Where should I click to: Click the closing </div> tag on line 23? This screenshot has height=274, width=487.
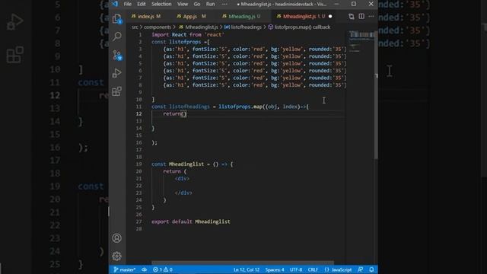[183, 193]
